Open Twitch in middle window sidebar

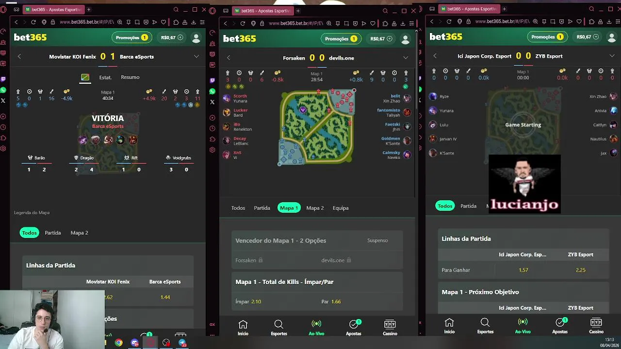[212, 80]
